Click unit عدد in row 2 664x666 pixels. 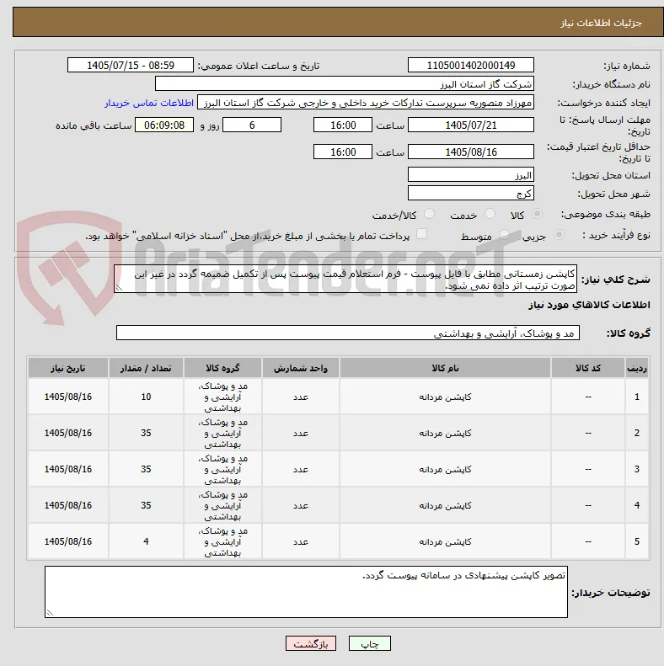[301, 433]
